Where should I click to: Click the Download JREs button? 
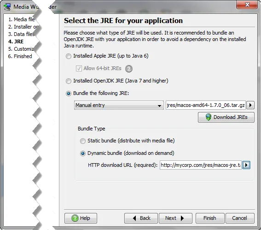[x=226, y=118]
